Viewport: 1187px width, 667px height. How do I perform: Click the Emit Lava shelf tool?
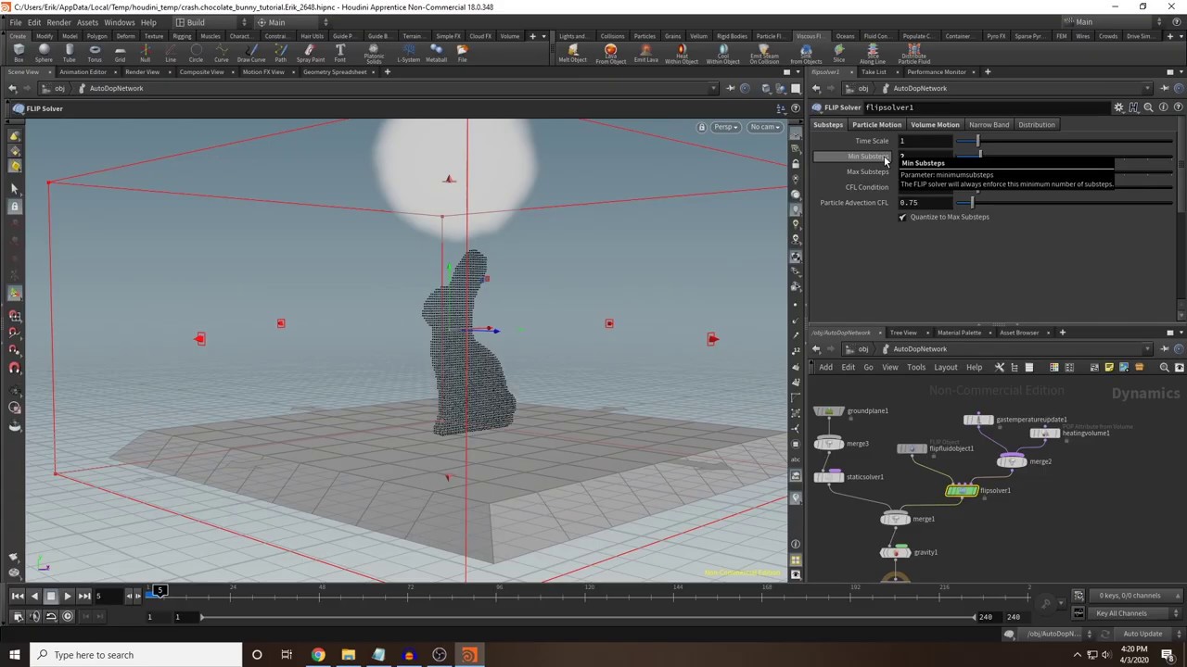click(x=645, y=53)
